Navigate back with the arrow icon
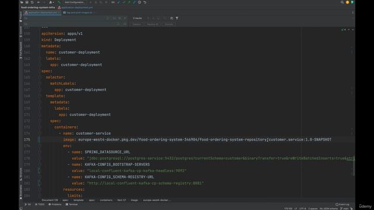Viewport: 374px width, 210px height. click(39, 2)
